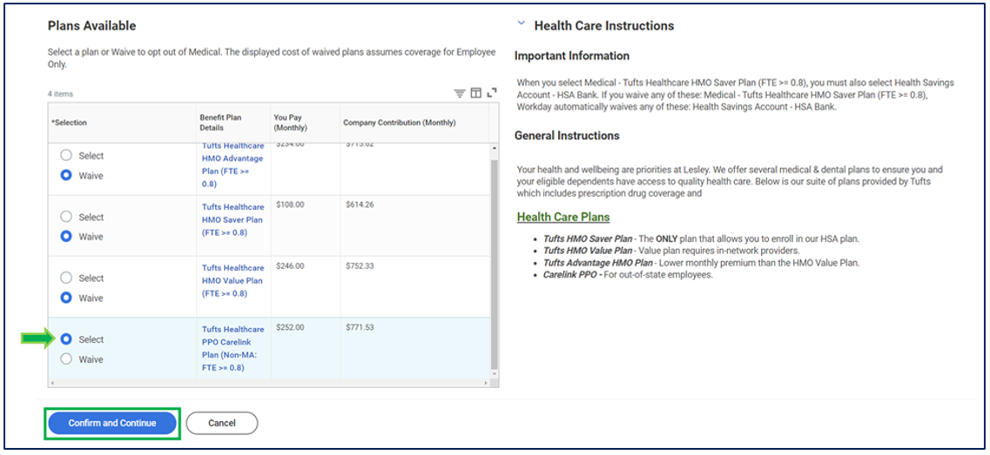990x455 pixels.
Task: Open Tufts Healthcare HMO Advantage Plan link
Action: (x=233, y=164)
